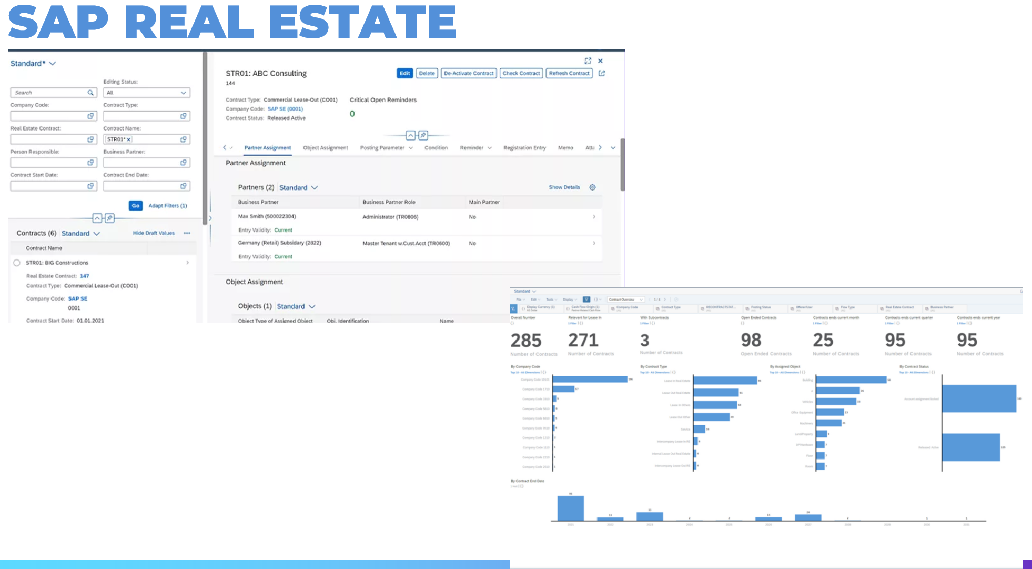Click Hide Draft Values link
This screenshot has width=1032, height=569.
point(154,233)
